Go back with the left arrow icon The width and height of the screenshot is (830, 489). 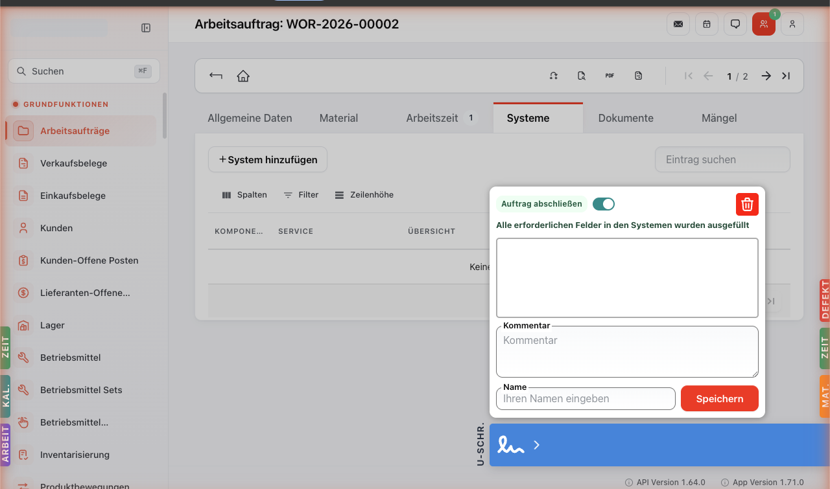pyautogui.click(x=216, y=76)
